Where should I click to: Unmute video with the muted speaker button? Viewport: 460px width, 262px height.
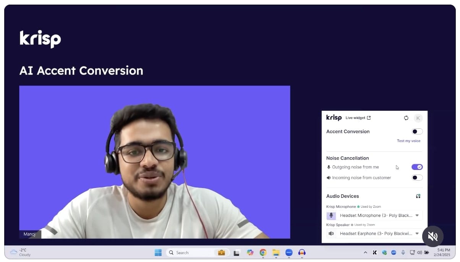(433, 236)
